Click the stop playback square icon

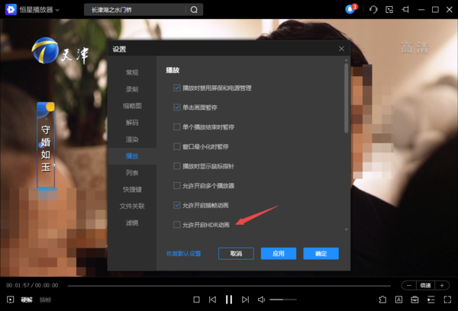(197, 300)
